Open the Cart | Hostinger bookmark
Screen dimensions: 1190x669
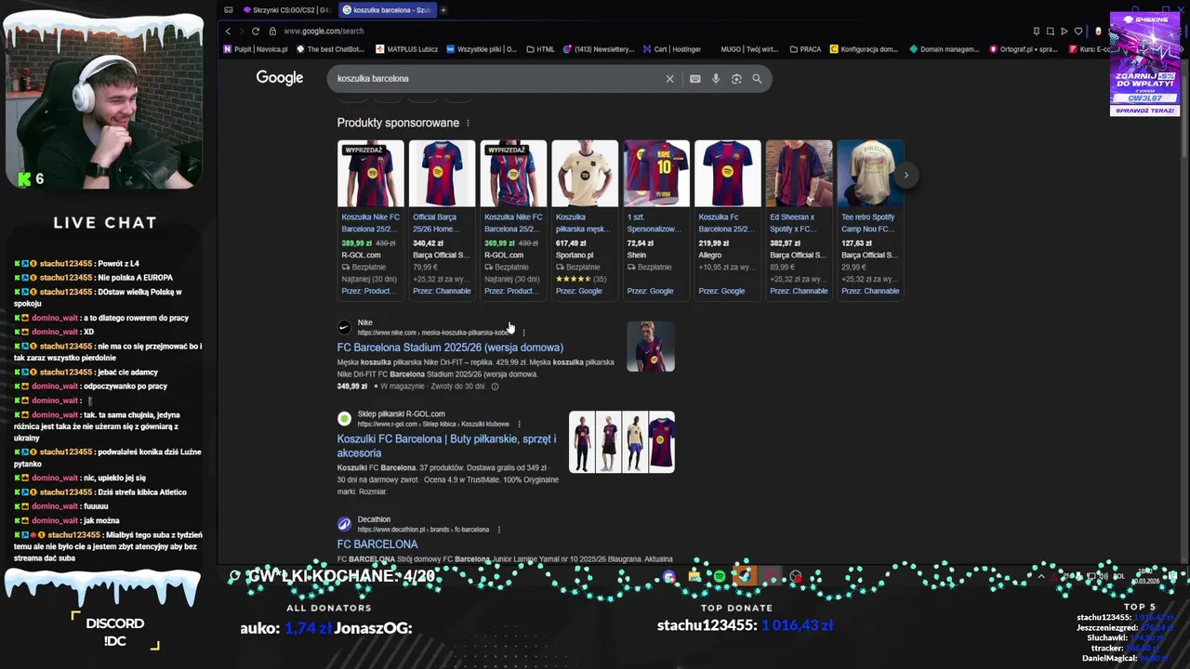[671, 49]
